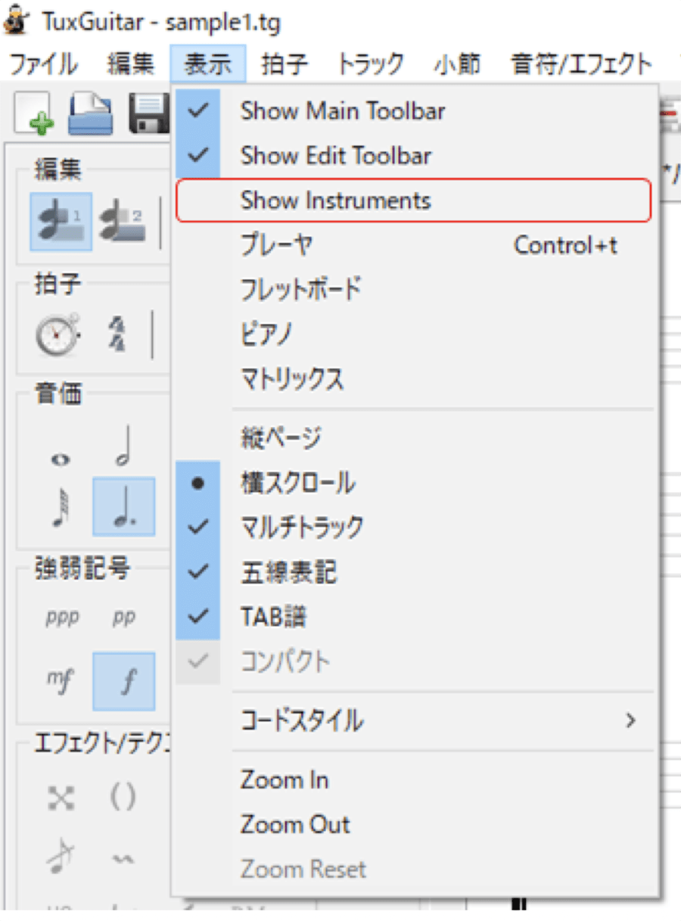The width and height of the screenshot is (681, 921).
Task: Select the pp dynamic marking
Action: point(123,618)
